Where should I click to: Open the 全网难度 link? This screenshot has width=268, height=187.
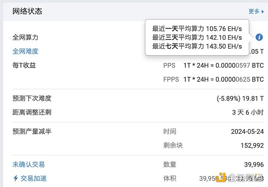(x=25, y=51)
